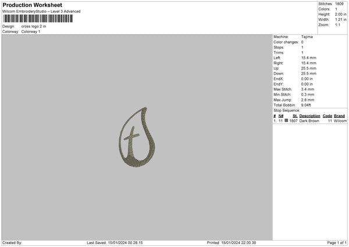Click the Stop Sequence heading
Screen dimensions: 349x247
(x=287, y=111)
